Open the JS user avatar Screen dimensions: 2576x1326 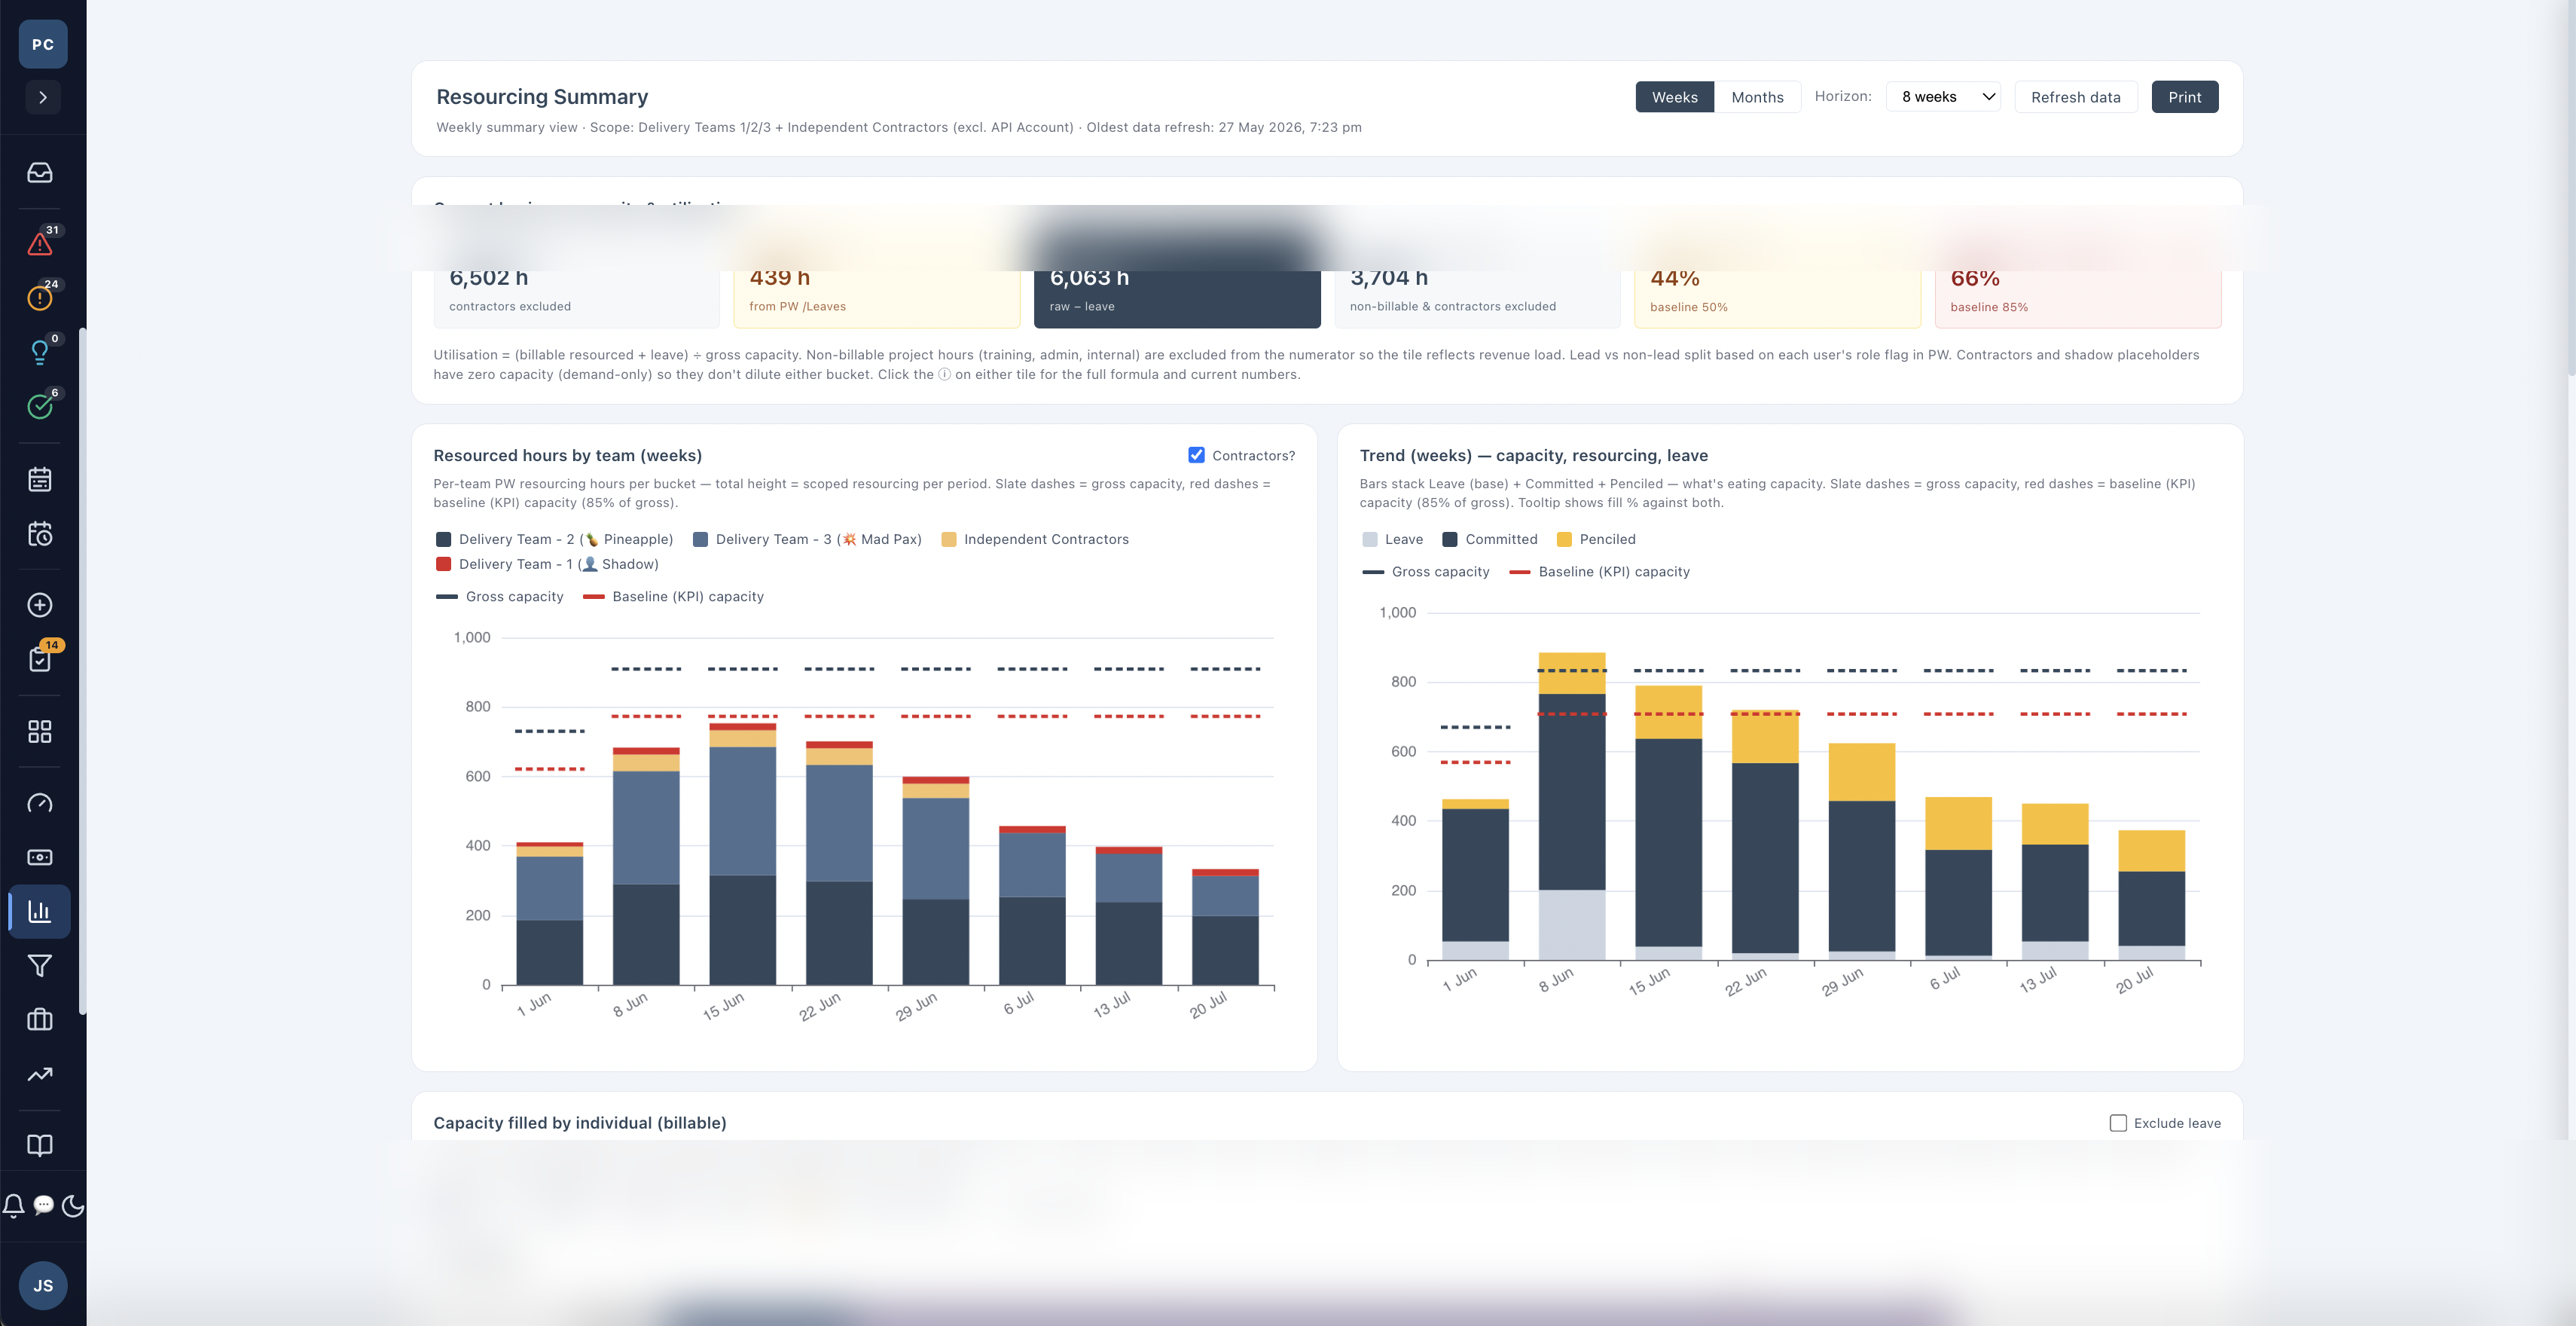pos(43,1285)
